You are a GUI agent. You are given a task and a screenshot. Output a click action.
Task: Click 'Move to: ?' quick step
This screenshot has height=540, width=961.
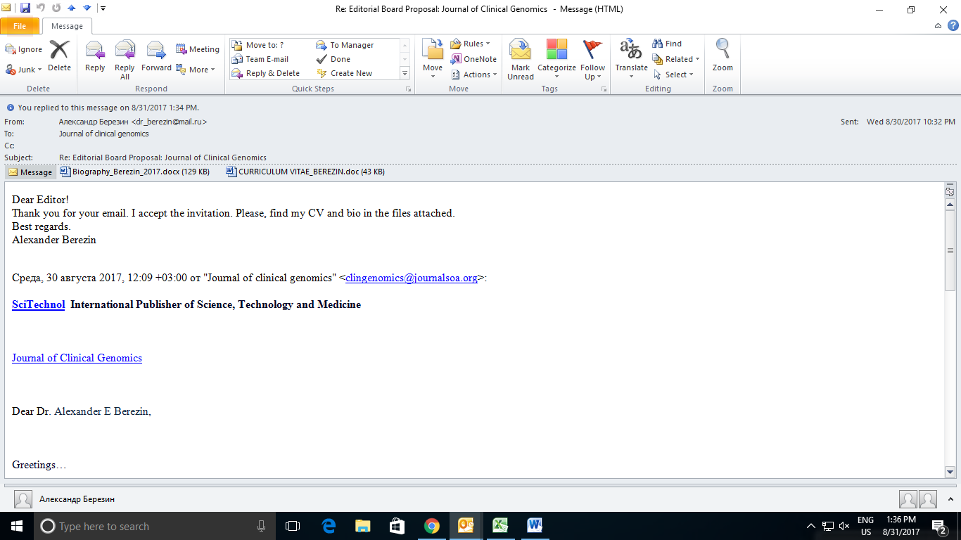coord(257,45)
